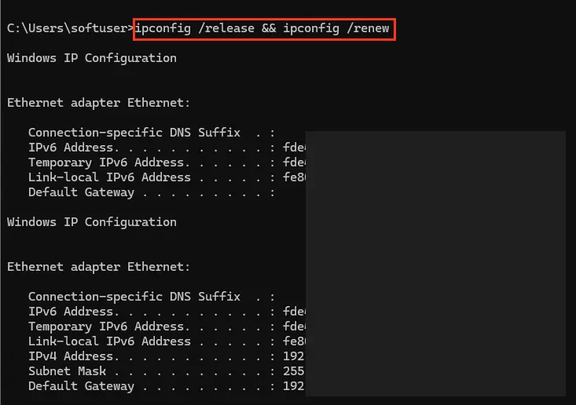This screenshot has width=576, height=405.
Task: Click the second Connection-specific DNS Suffix line
Action: (152, 297)
